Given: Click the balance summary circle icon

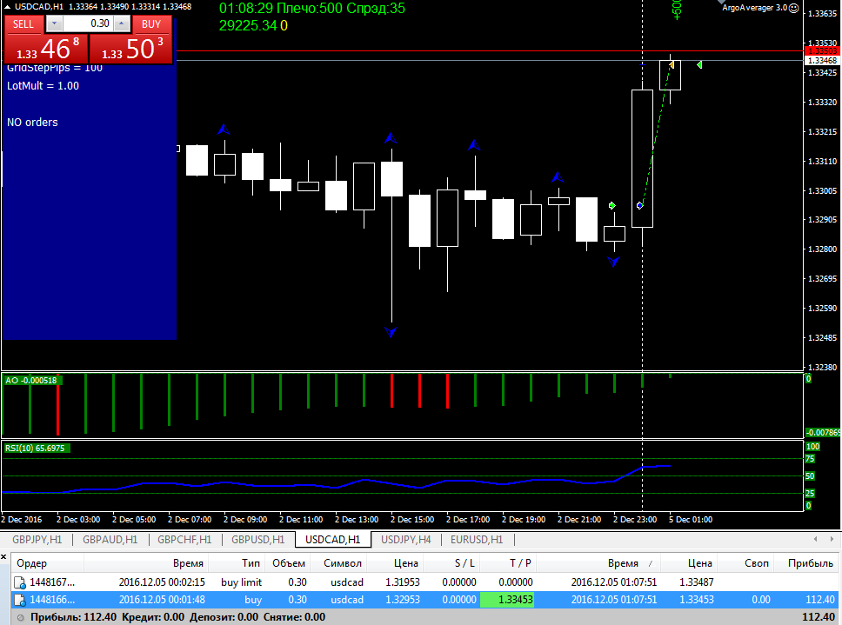Looking at the screenshot, I should point(20,617).
